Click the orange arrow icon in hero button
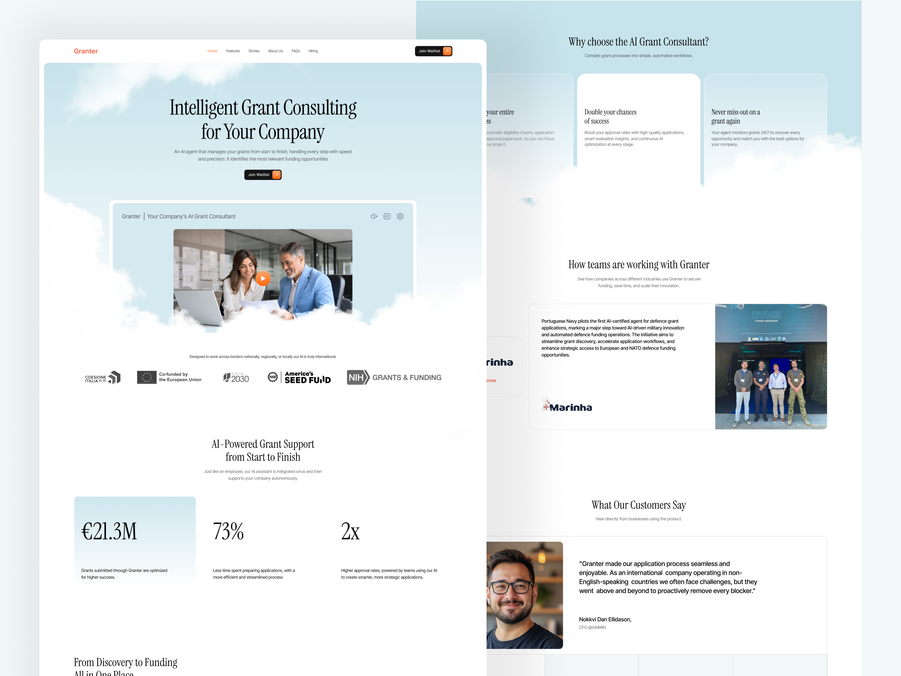Image resolution: width=901 pixels, height=676 pixels. 276,174
